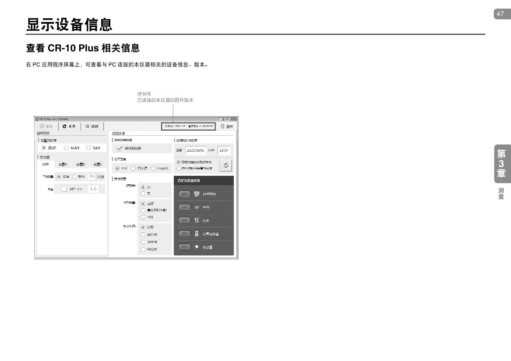The height and width of the screenshot is (361, 511).
Task: Click the refresh date/time sync icon
Action: [226, 165]
